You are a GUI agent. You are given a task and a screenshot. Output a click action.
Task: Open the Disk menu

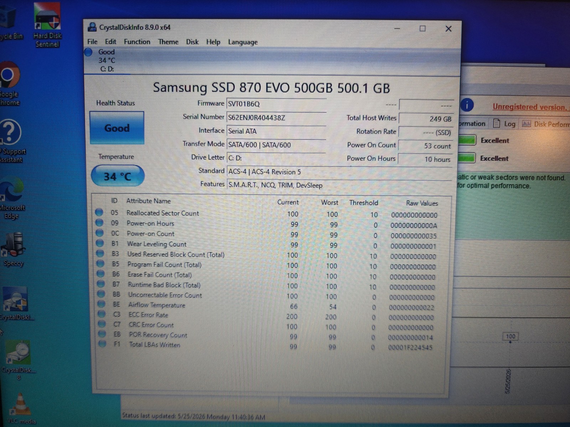pos(192,42)
